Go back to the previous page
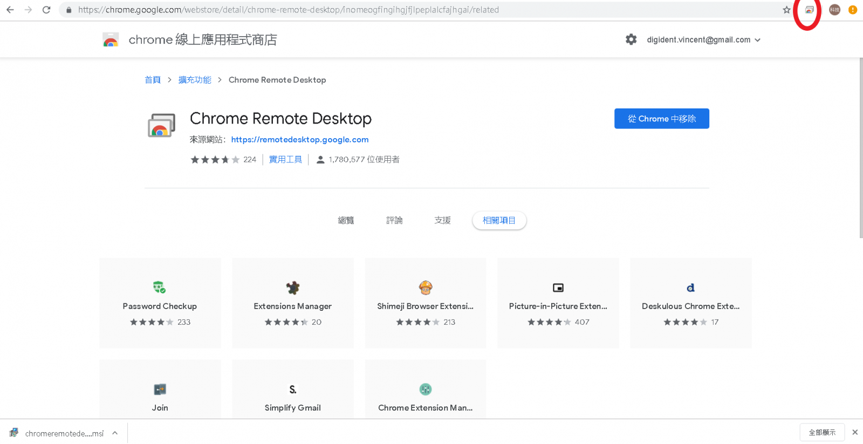The height and width of the screenshot is (444, 863). [x=10, y=10]
